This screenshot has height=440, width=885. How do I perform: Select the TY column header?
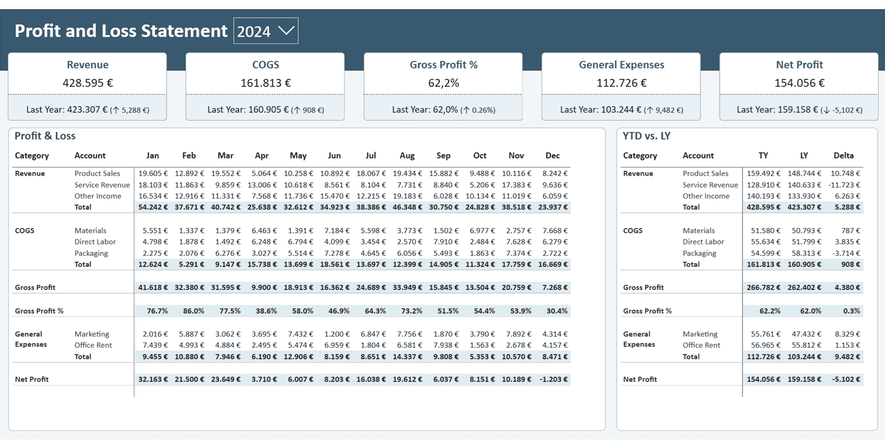coord(763,155)
